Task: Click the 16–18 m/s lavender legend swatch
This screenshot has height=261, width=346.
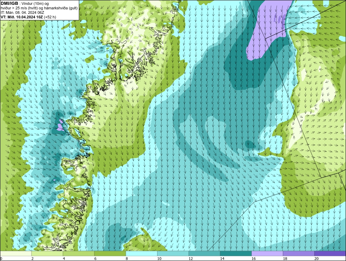Action: coord(267,253)
